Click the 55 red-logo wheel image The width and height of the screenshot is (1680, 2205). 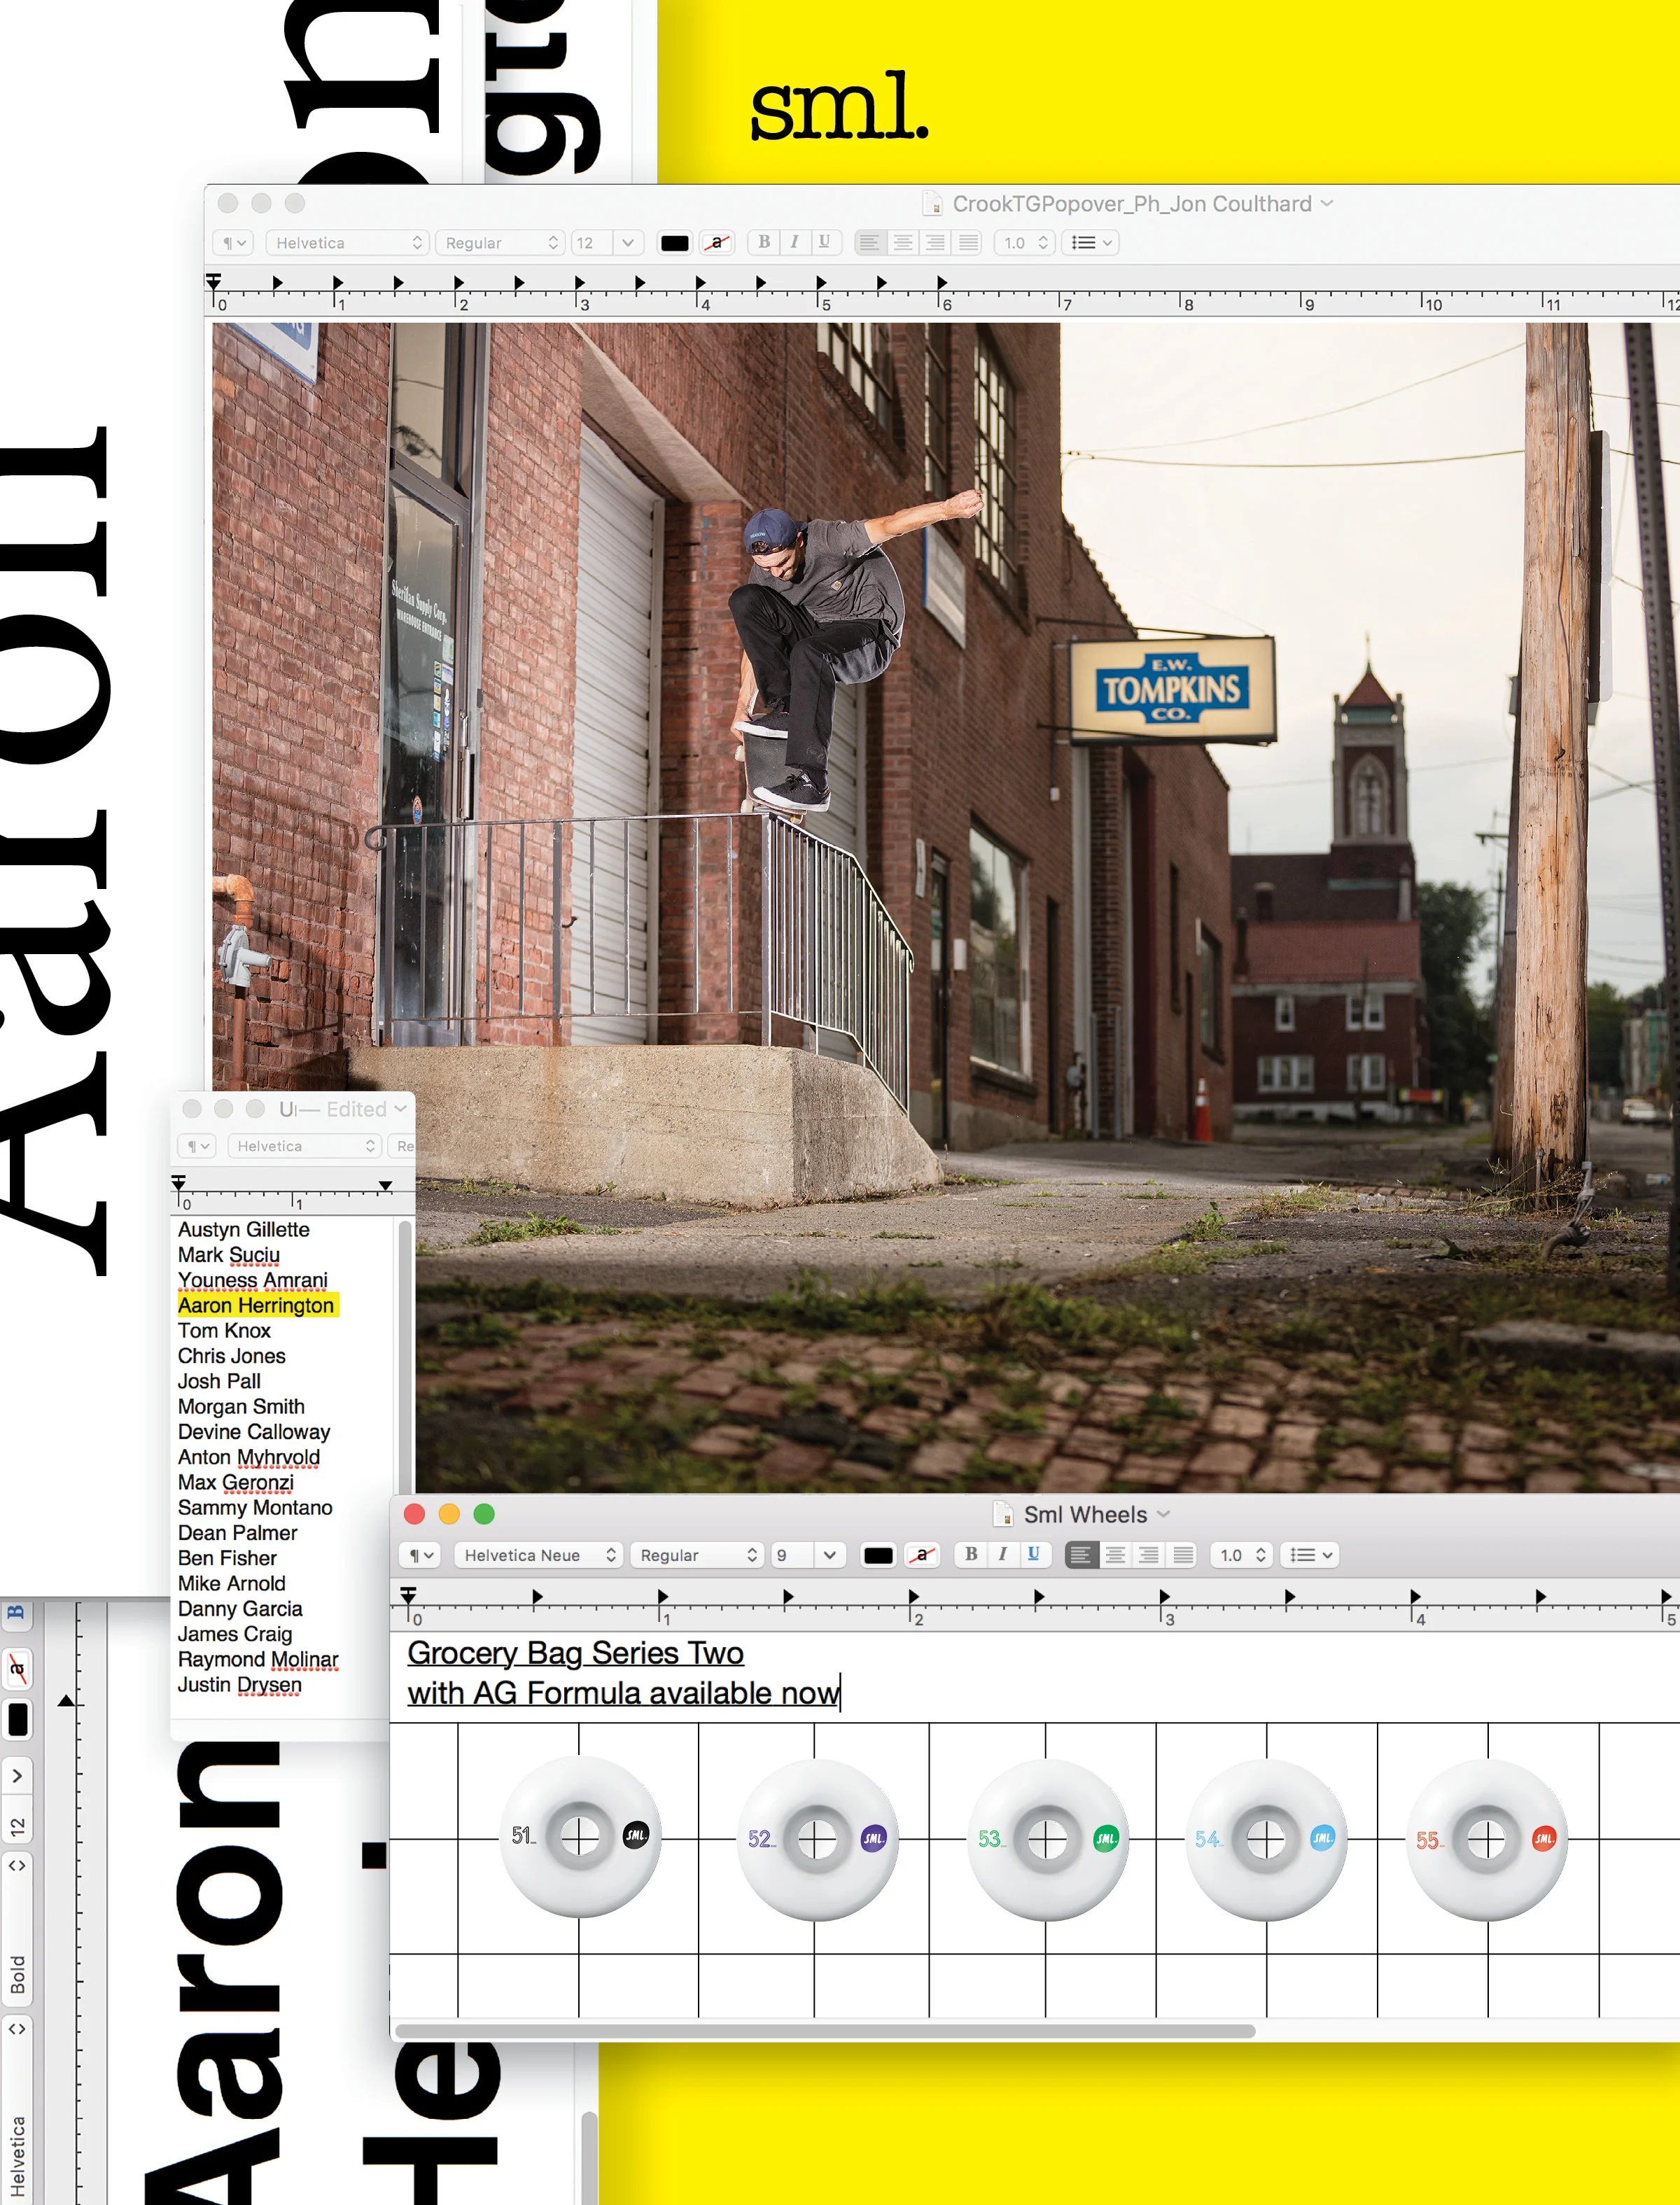[x=1486, y=1839]
